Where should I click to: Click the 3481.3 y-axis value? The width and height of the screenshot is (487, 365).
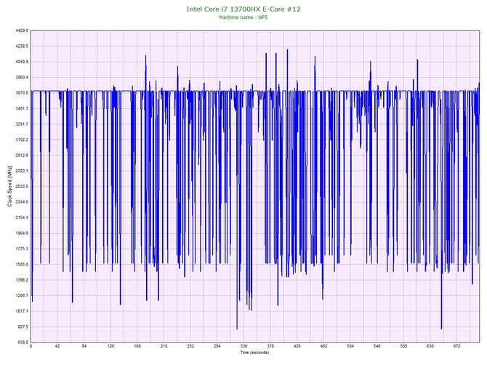coord(22,109)
